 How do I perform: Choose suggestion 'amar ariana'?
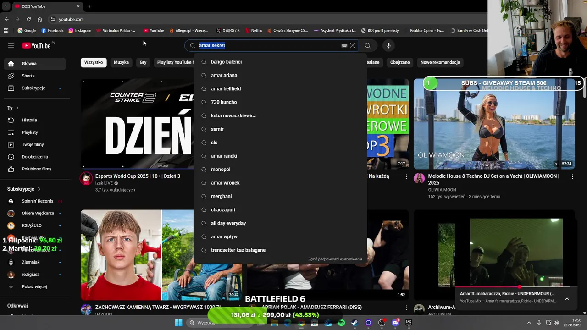click(x=280, y=75)
